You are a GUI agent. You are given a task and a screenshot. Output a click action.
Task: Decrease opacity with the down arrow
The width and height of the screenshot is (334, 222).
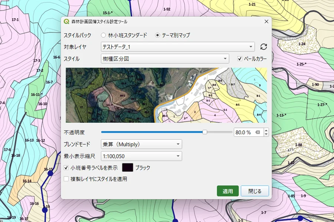coord(266,134)
